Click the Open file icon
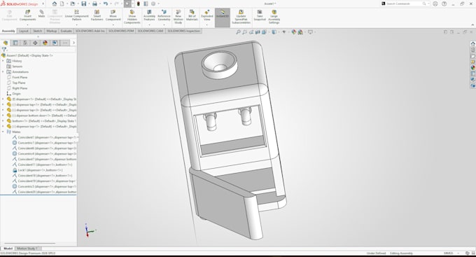 [73, 4]
